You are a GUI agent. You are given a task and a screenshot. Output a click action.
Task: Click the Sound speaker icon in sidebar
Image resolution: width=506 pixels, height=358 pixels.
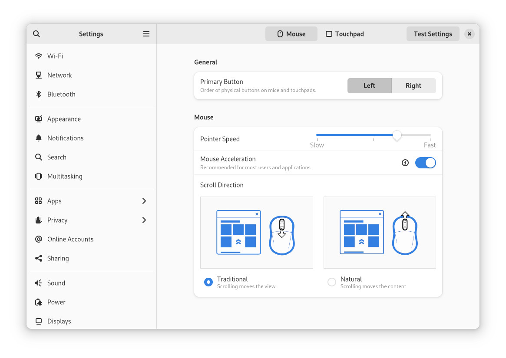point(39,283)
